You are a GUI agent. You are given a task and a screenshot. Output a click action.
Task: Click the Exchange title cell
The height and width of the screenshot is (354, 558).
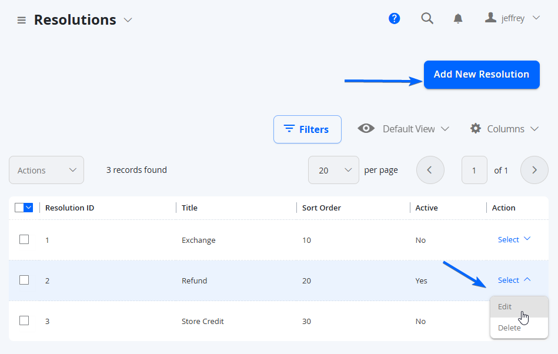[199, 240]
